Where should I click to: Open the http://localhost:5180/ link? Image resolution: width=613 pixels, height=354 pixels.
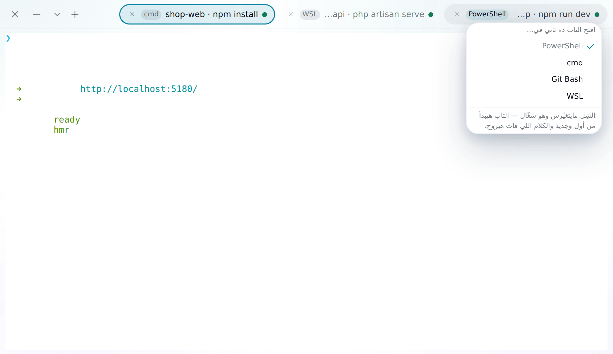tap(139, 89)
